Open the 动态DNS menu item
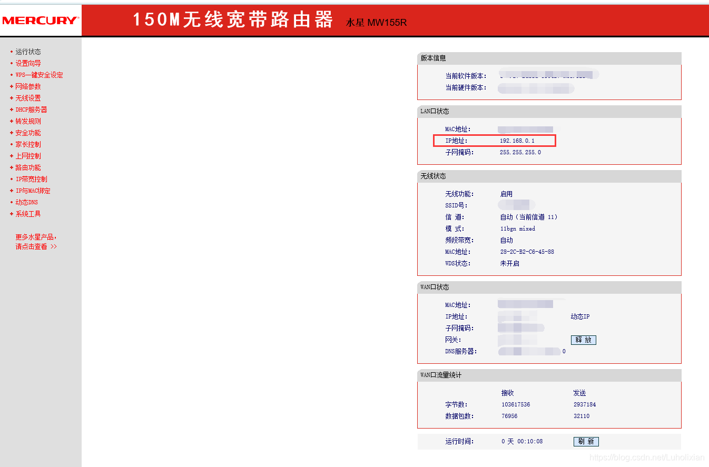 [26, 202]
